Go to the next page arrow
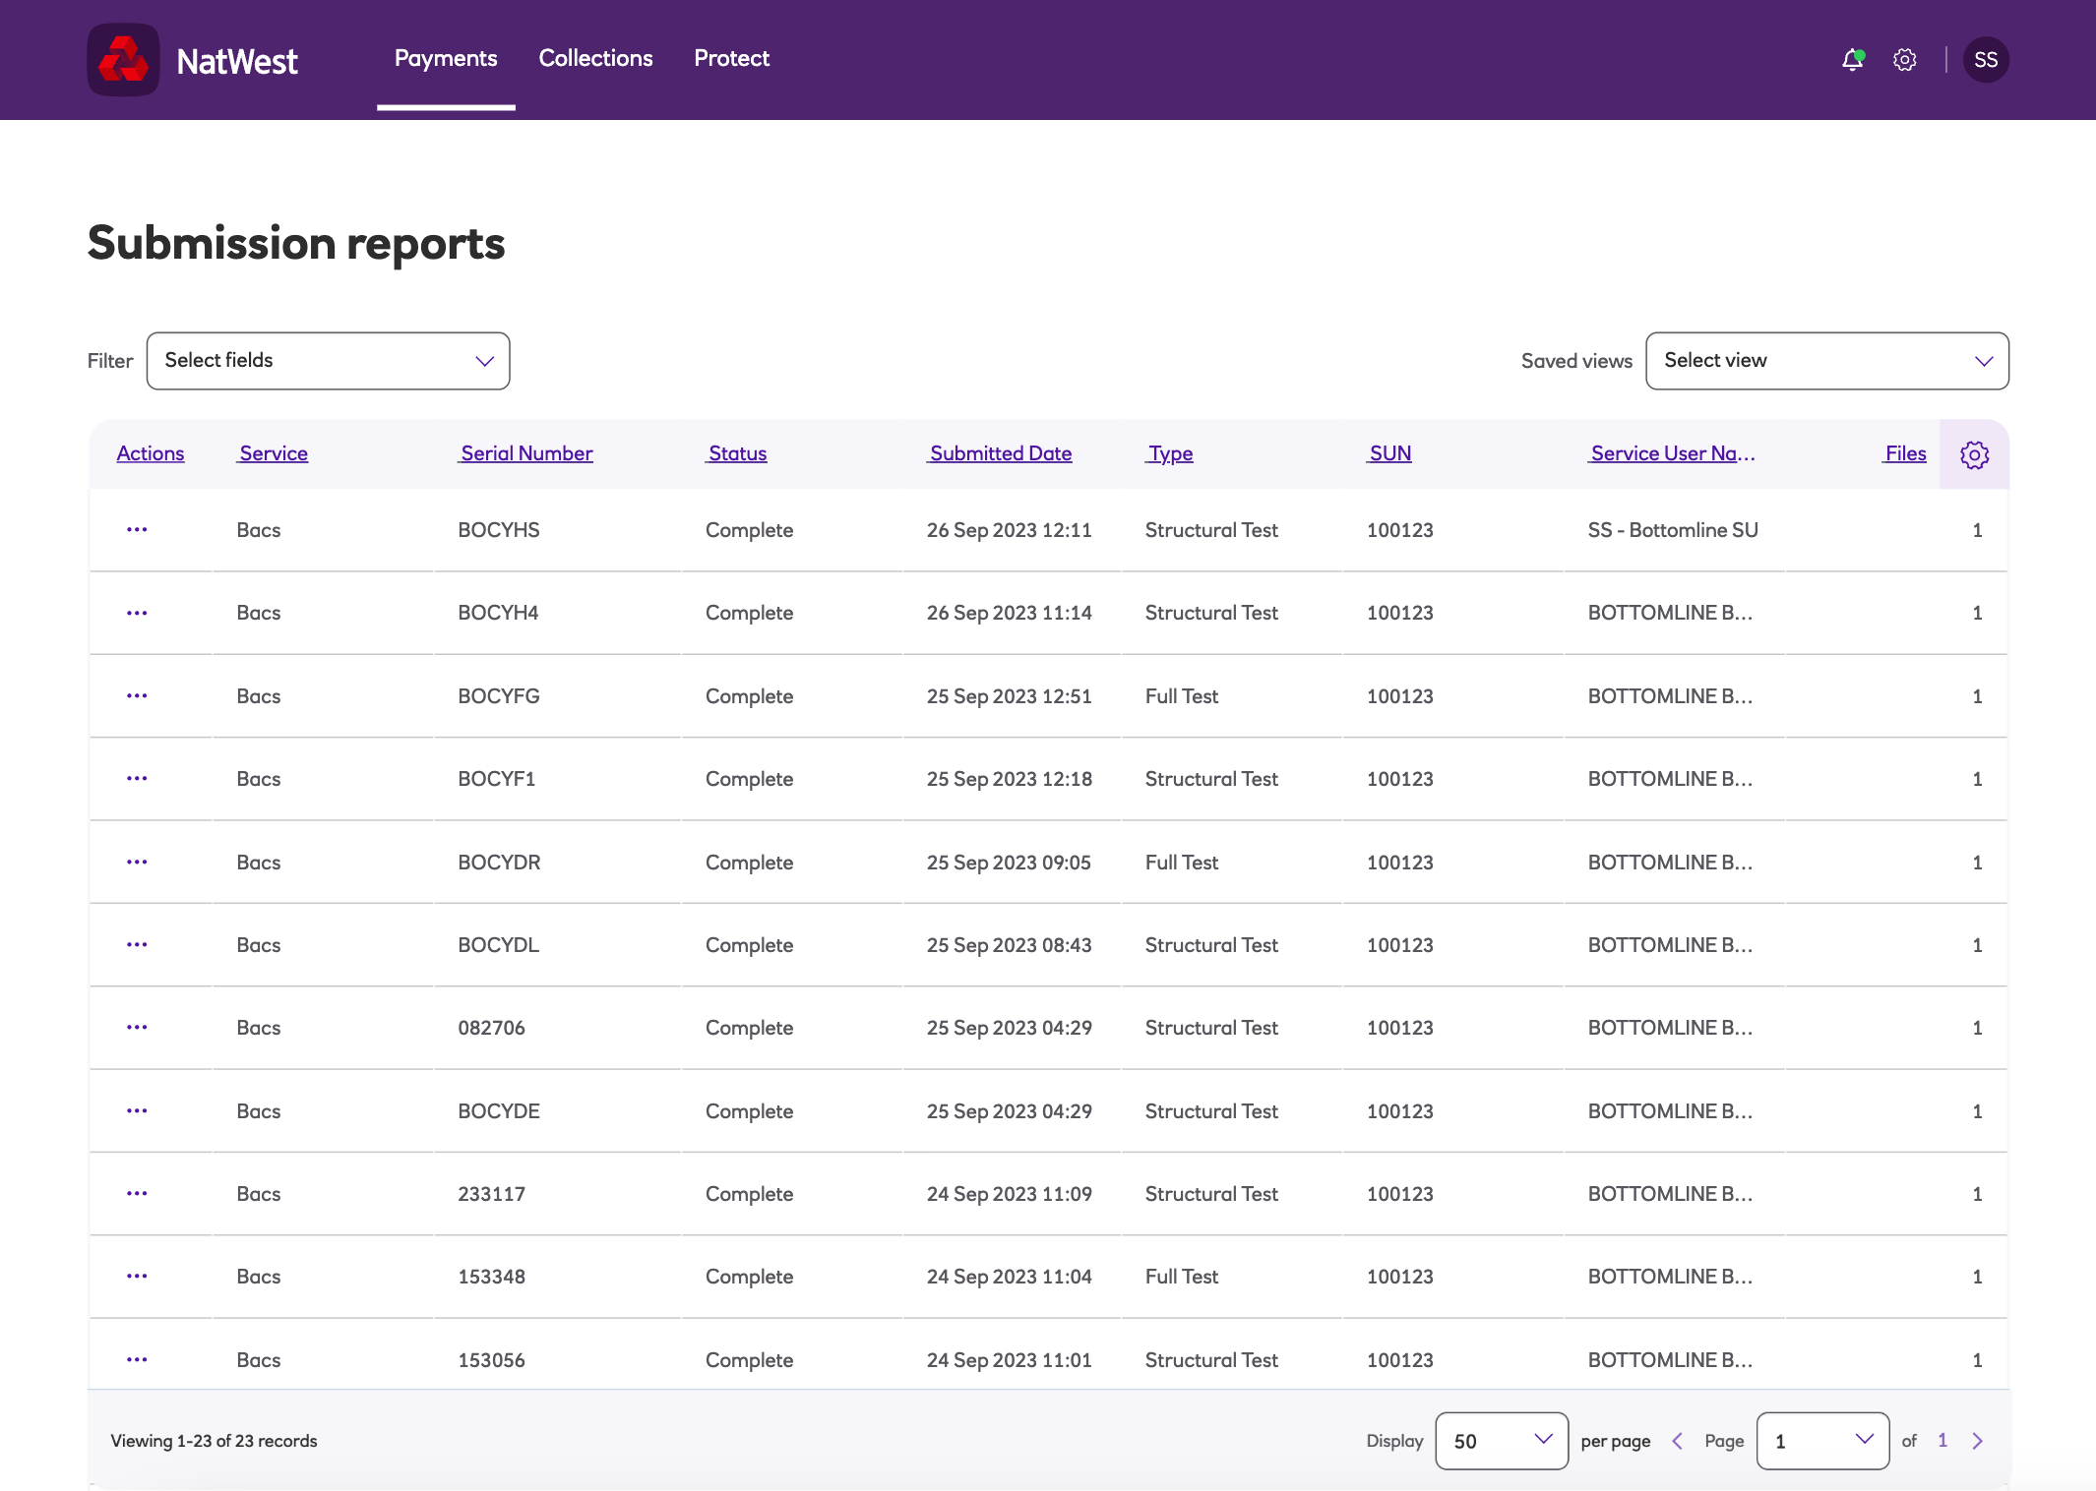Viewport: 2096px width, 1491px height. (x=1978, y=1441)
